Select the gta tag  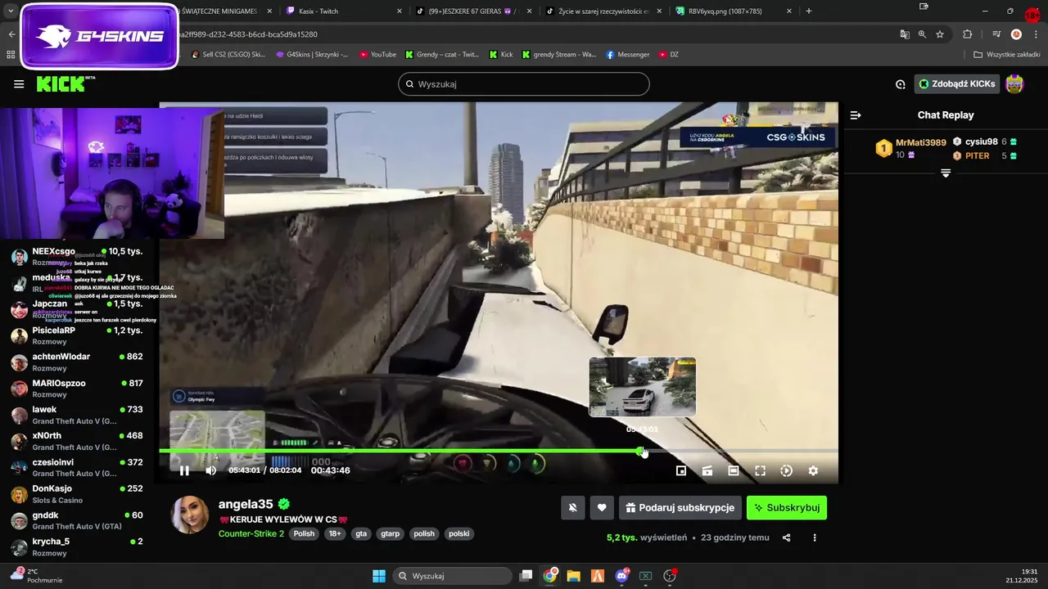click(x=361, y=533)
